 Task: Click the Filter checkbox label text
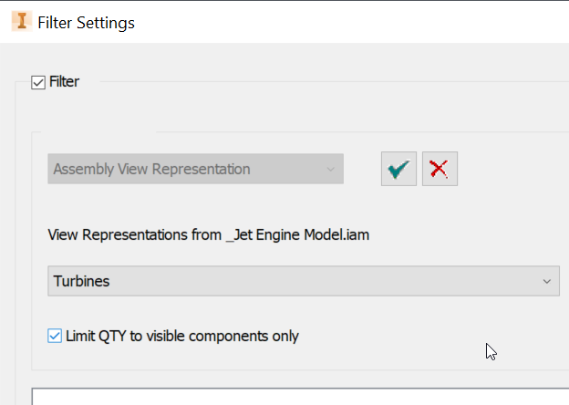click(64, 82)
